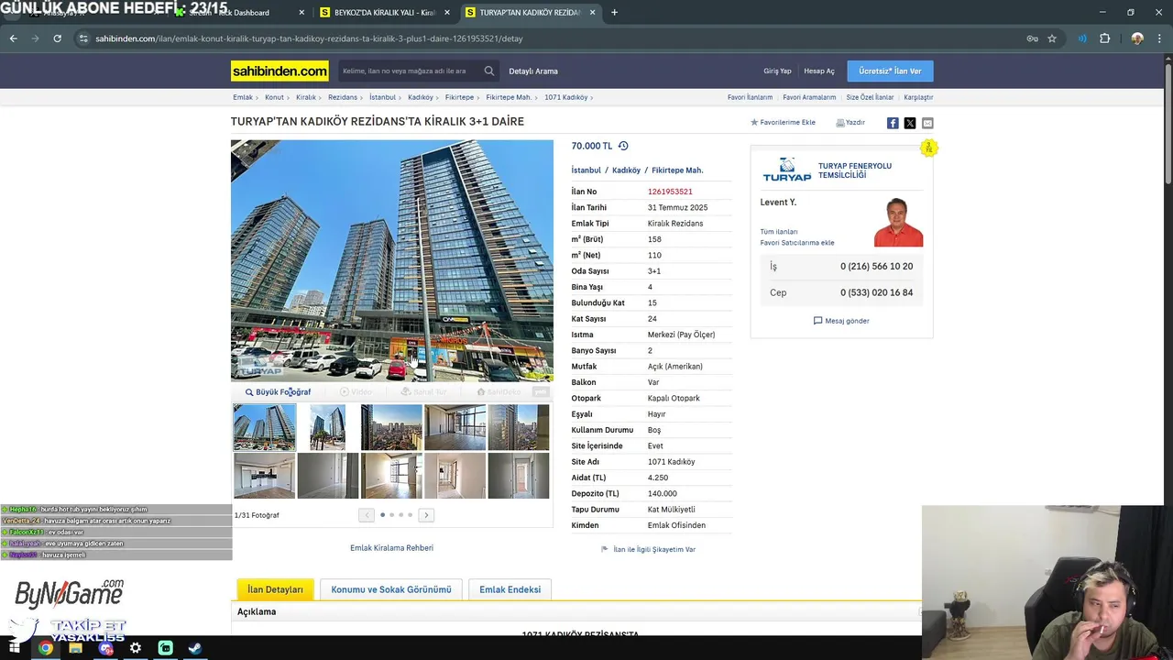The image size is (1173, 660).
Task: Switch to BEYKOZ'DA KİRALIK YALI tab
Action: (x=385, y=13)
